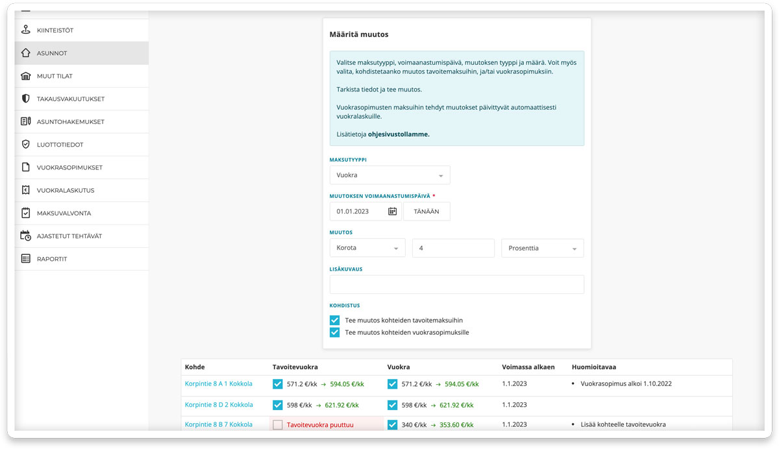Image resolution: width=779 pixels, height=449 pixels.
Task: Click the Lisäkuvaus text field
Action: [x=456, y=284]
